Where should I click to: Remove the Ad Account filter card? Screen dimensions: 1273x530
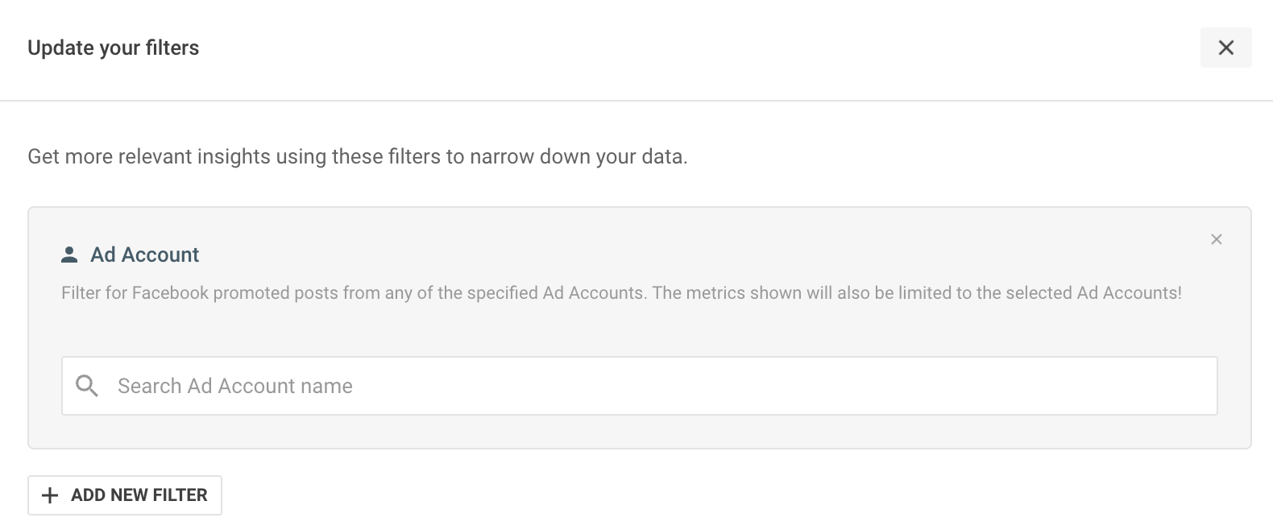[x=1216, y=239]
